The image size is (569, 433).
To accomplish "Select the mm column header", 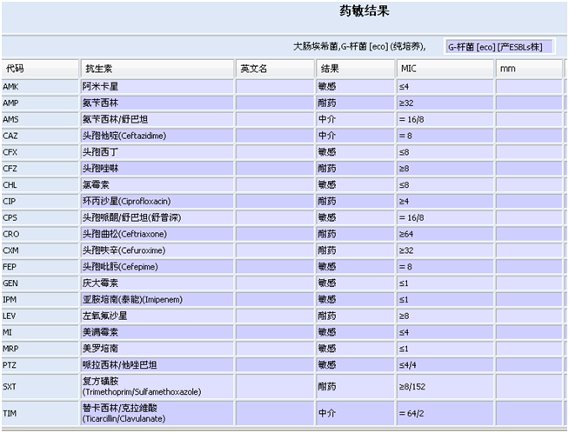I will point(528,68).
